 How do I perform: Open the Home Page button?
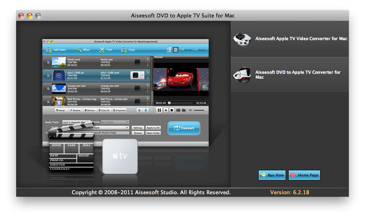pyautogui.click(x=304, y=175)
